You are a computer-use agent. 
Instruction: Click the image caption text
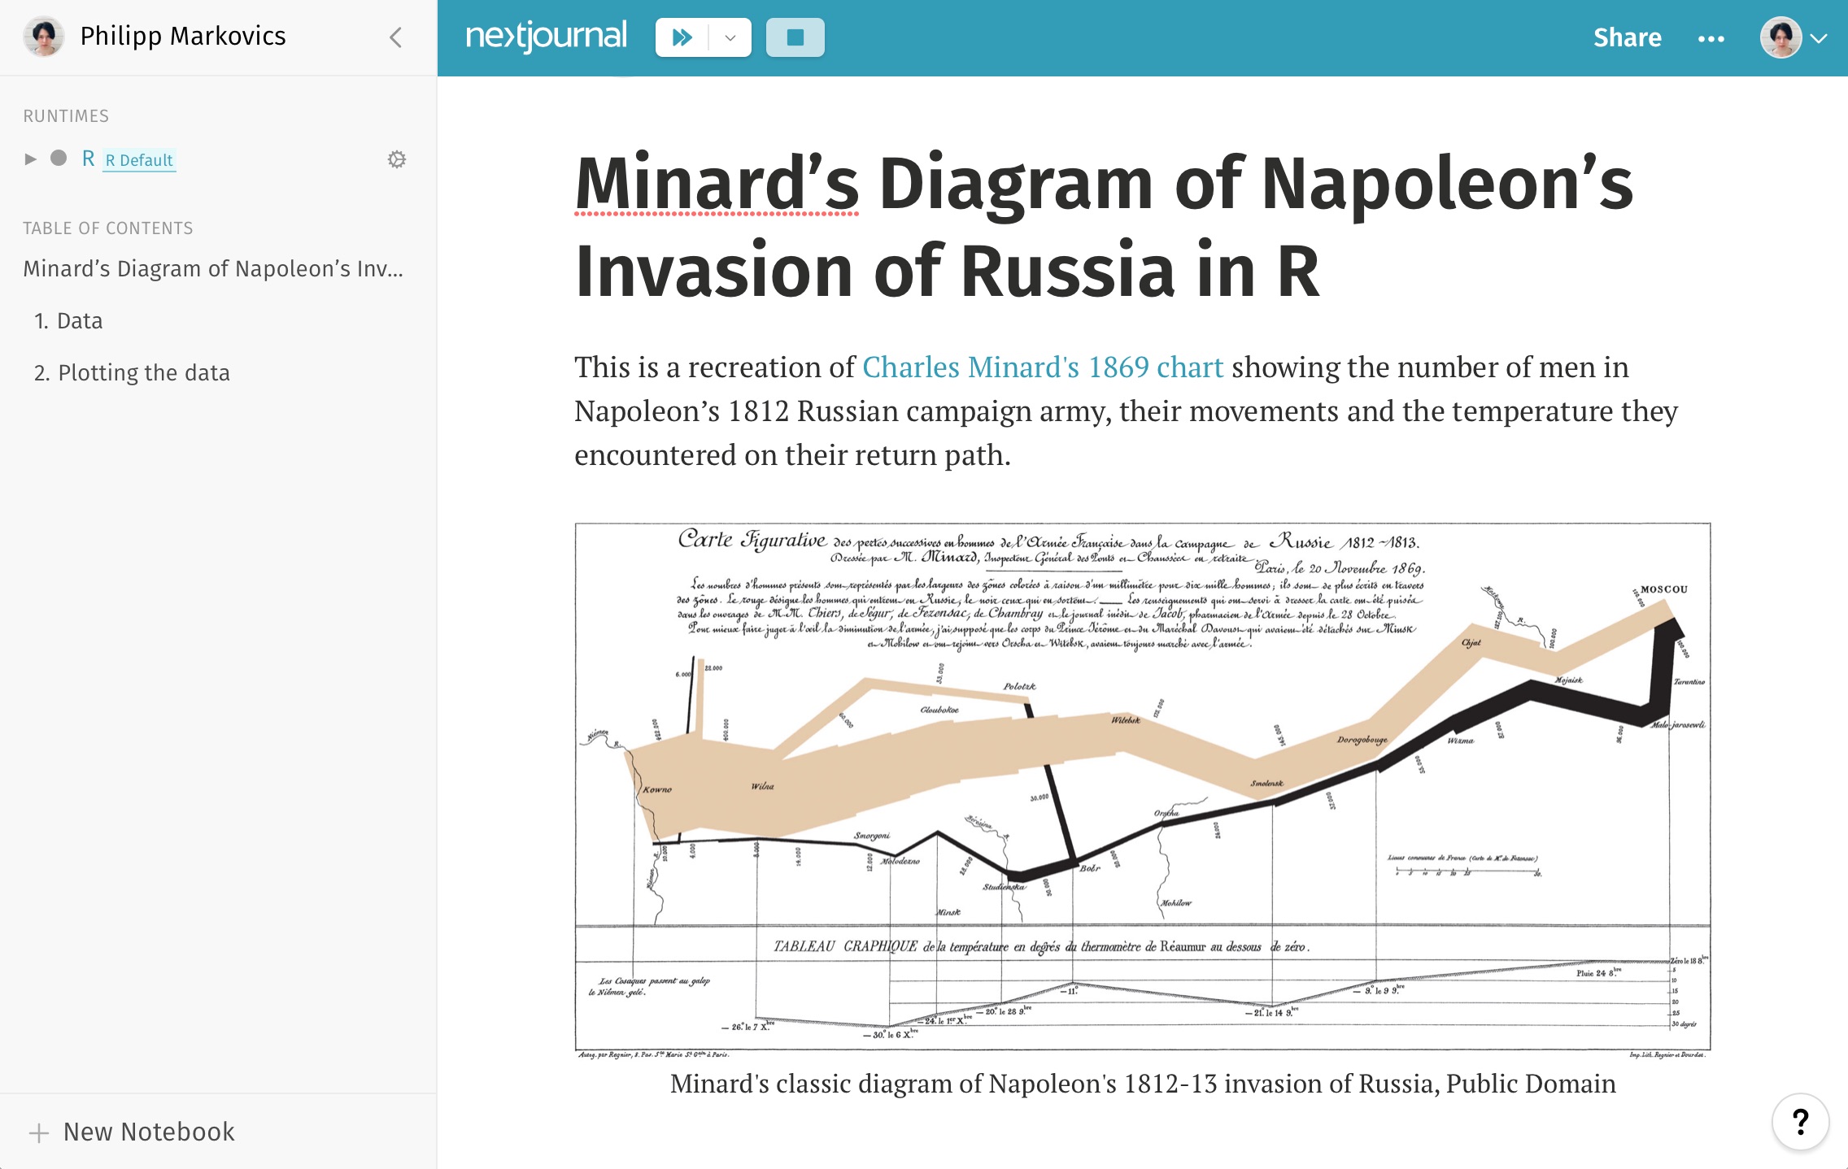[1143, 1084]
